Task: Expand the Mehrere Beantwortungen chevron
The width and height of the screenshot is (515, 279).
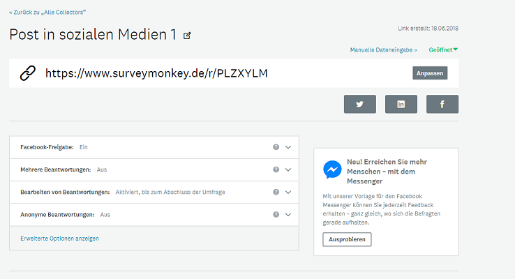Action: (x=288, y=169)
